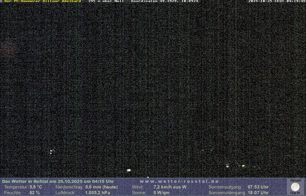Open the www.wetter-rosstal.de link
This screenshot has width=306, height=196.
tap(179, 181)
